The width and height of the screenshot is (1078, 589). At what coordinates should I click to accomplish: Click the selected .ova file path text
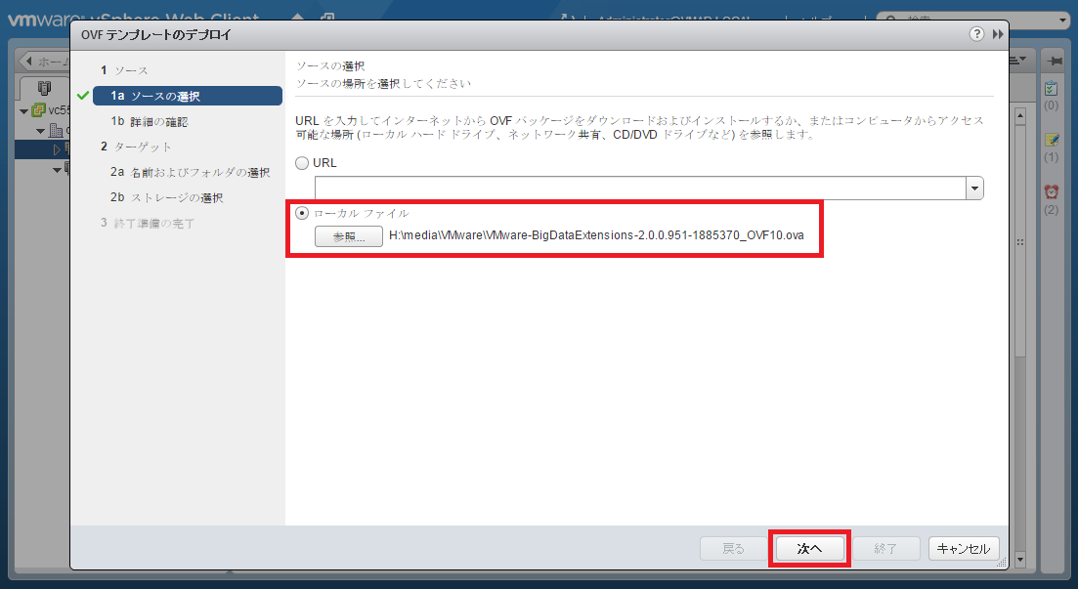[596, 235]
